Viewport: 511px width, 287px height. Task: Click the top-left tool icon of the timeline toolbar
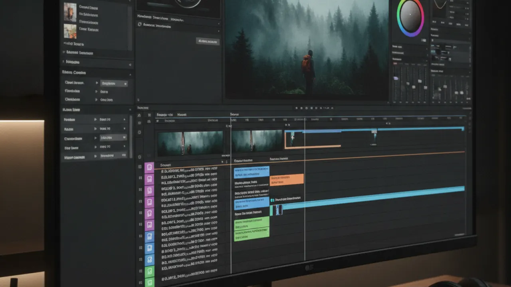(x=139, y=115)
